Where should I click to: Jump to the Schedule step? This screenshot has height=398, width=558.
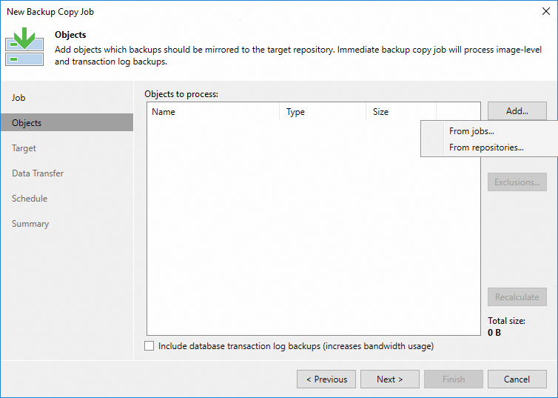[x=30, y=199]
